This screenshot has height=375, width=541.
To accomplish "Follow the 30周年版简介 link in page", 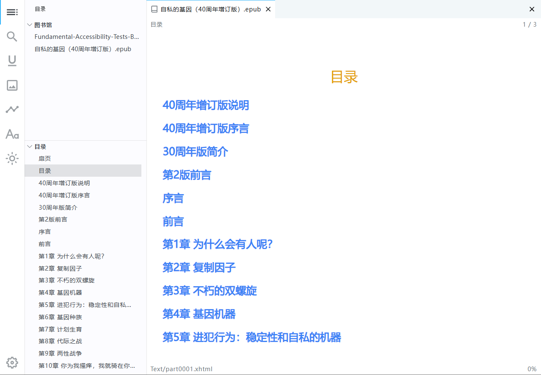I will tap(196, 152).
